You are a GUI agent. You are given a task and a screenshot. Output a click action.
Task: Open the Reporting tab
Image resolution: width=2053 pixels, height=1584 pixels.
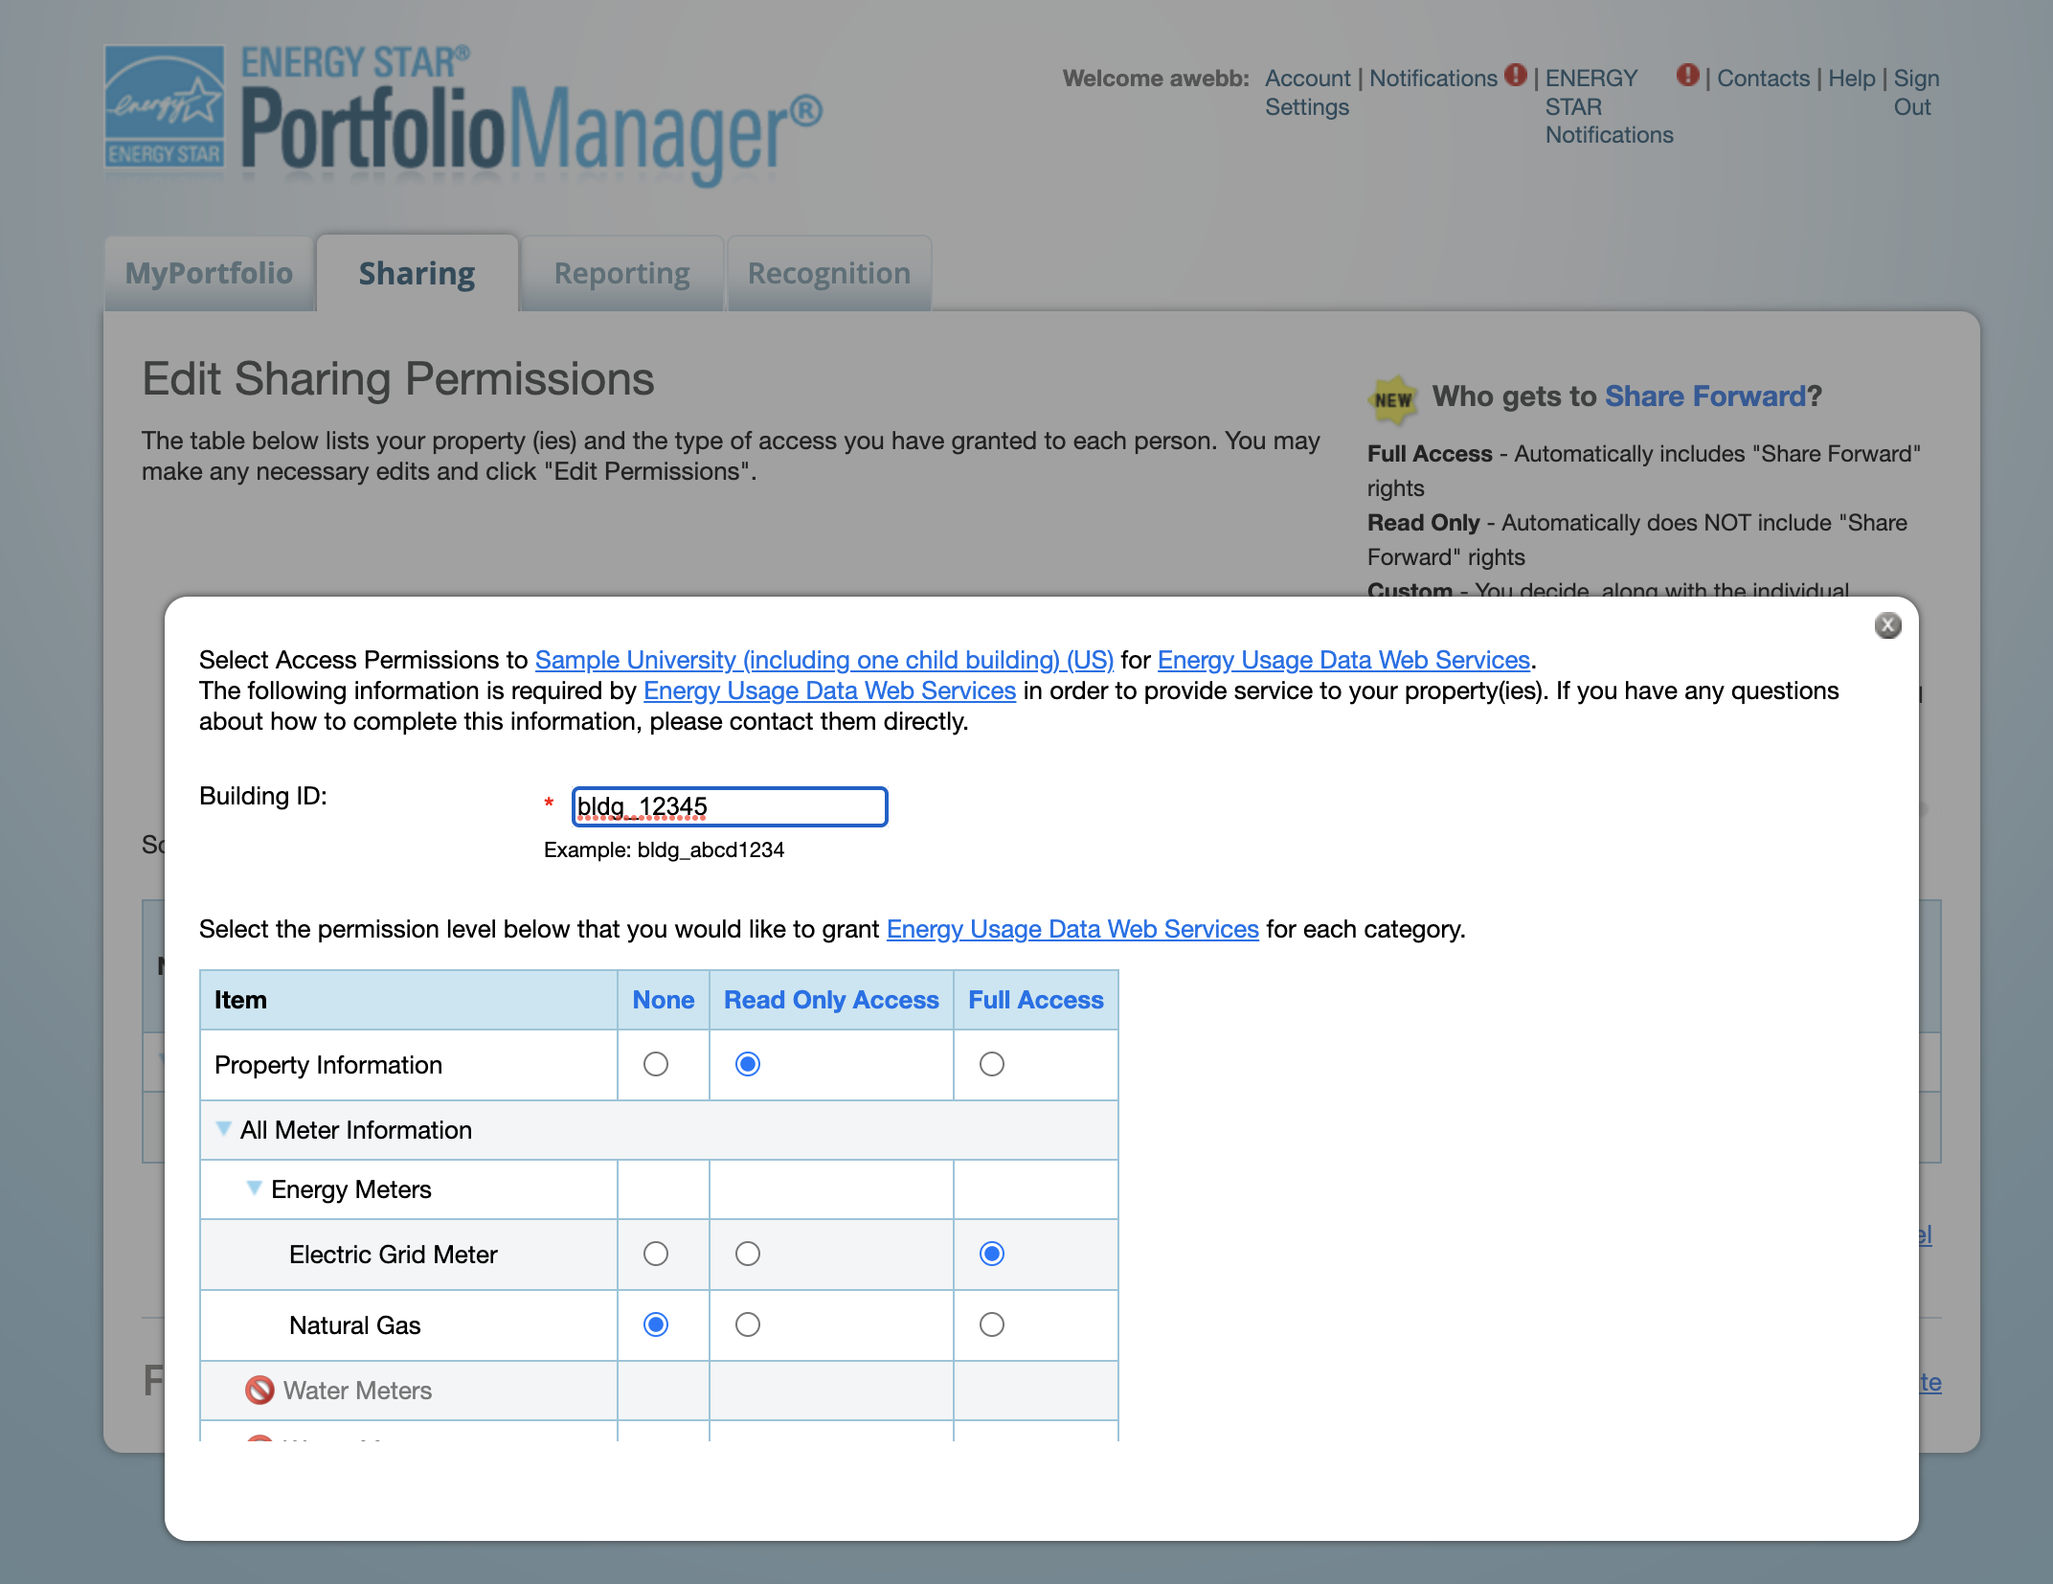622,273
